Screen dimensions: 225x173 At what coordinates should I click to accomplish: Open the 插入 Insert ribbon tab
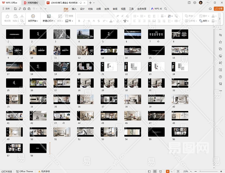point(74,9)
